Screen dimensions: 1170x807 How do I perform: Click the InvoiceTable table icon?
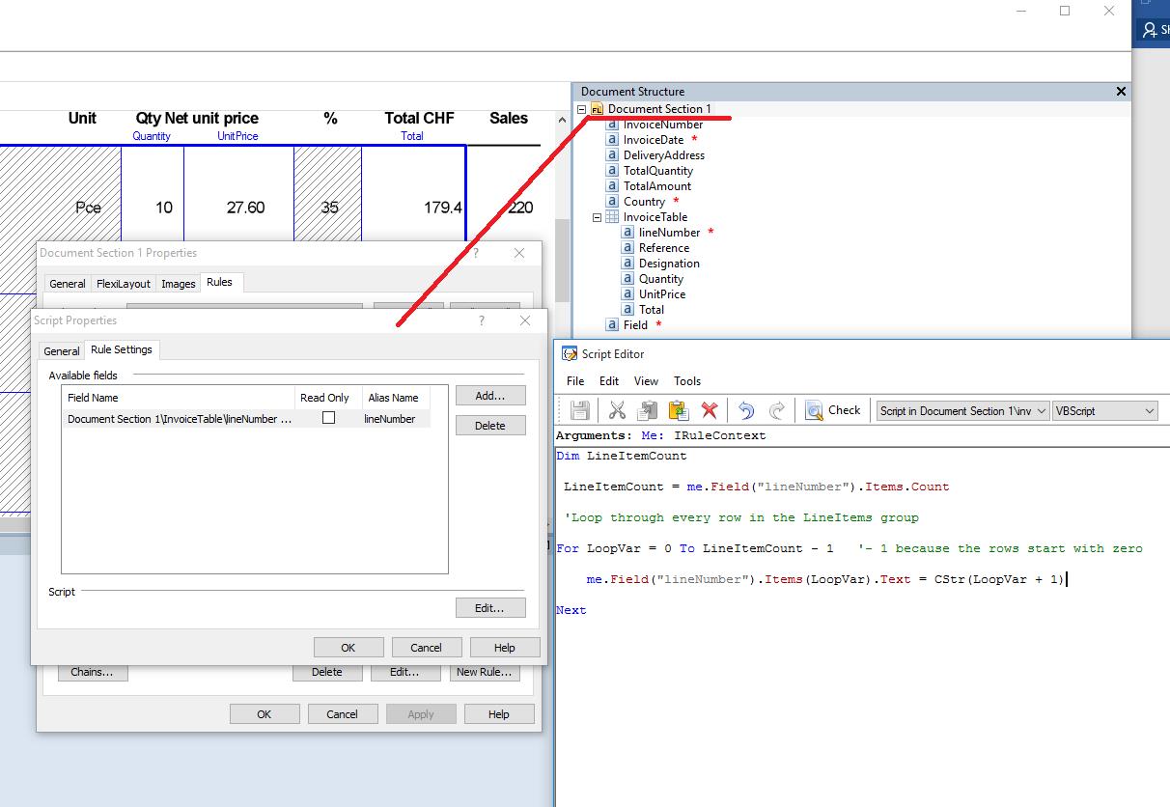pyautogui.click(x=612, y=217)
